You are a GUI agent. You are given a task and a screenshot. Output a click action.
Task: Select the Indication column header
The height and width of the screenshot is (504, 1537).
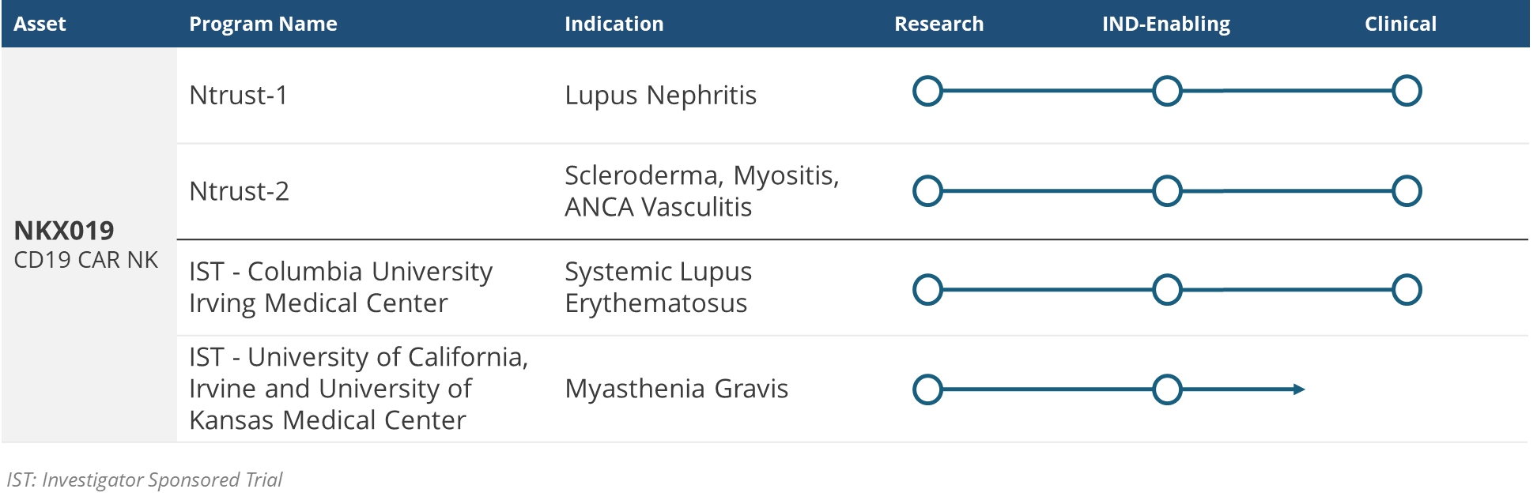[614, 24]
